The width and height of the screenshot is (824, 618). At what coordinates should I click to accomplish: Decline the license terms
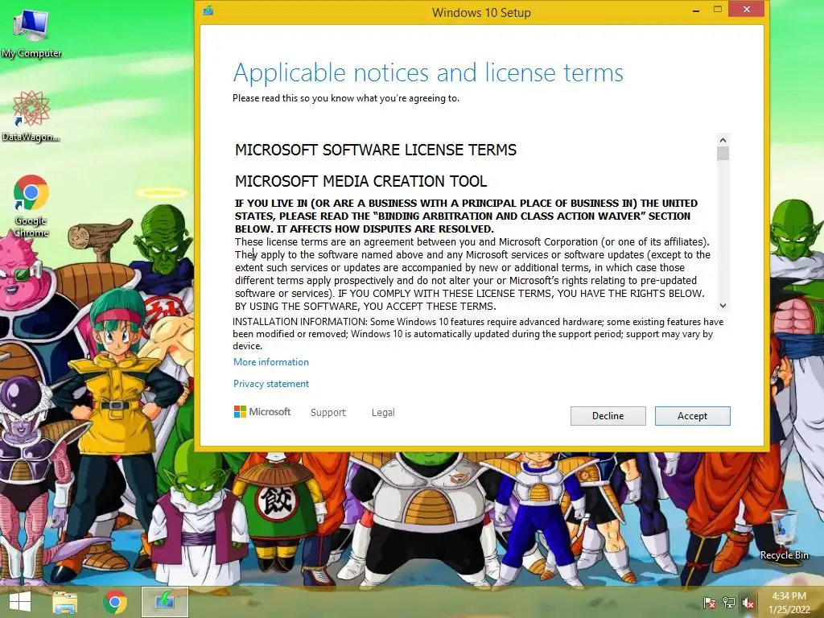point(608,416)
